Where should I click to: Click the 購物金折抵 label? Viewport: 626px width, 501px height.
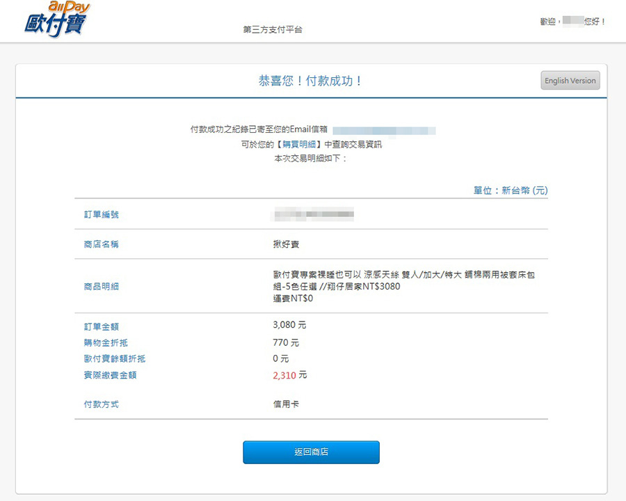(106, 343)
